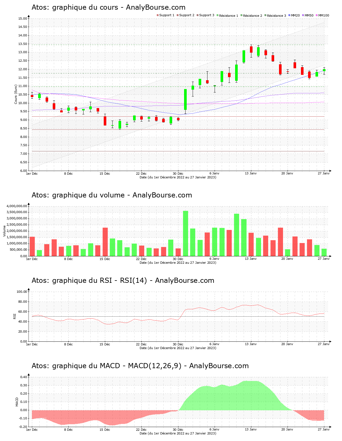Viewport: 342px width, 441px height.
Task: Click the 'Atos: graphique du cours' title
Action: pyautogui.click(x=108, y=7)
